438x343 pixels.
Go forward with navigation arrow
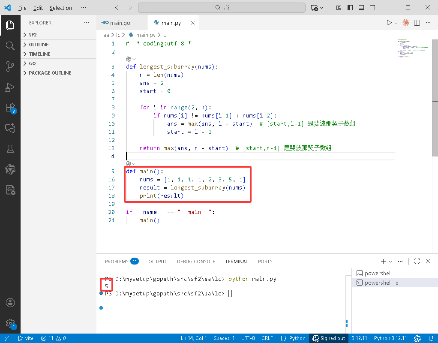click(129, 8)
